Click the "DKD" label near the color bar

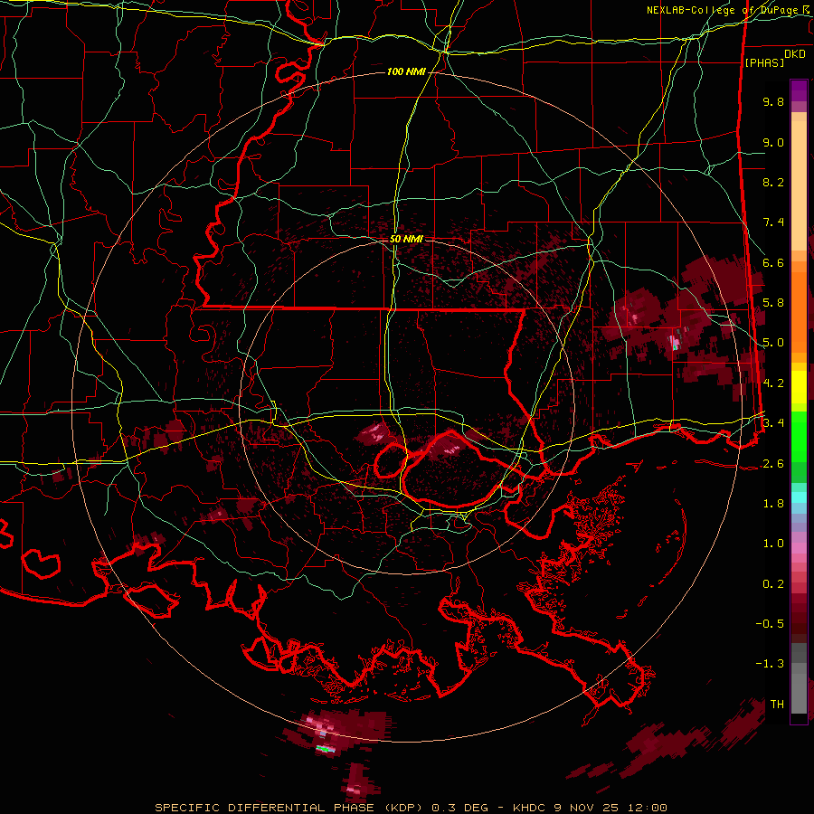click(795, 54)
